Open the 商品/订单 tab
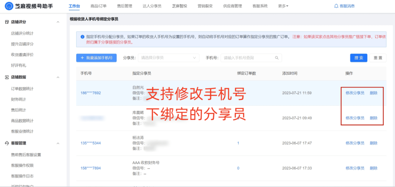395x187 pixels. click(x=98, y=6)
